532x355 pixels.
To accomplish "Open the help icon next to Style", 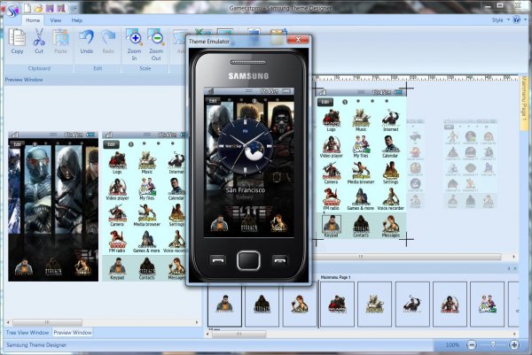I will (x=516, y=19).
